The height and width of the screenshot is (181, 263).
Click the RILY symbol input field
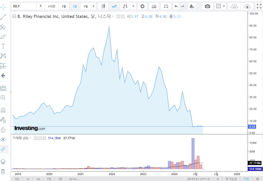tap(24, 6)
